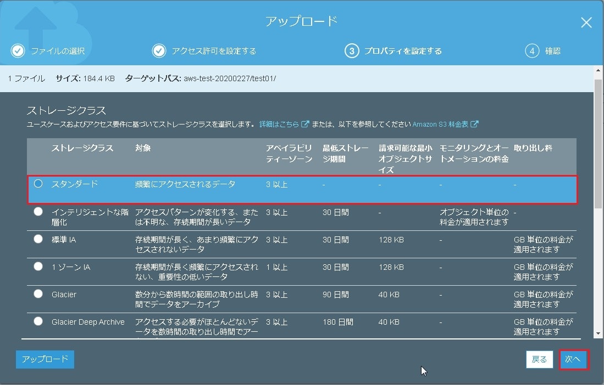The width and height of the screenshot is (604, 385).
Task: Click the 最低ストレージ期間 column header
Action: click(x=346, y=154)
